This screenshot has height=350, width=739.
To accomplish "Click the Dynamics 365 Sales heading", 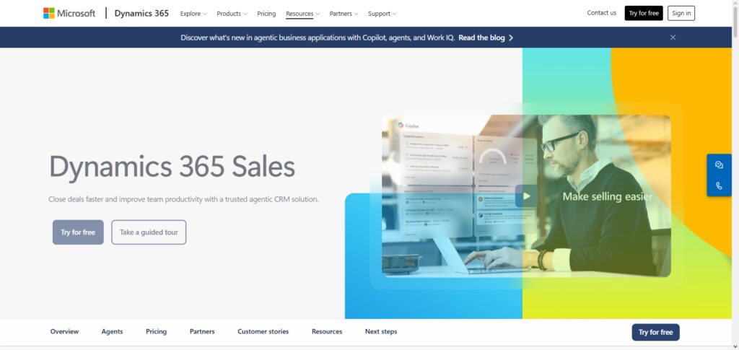I will (172, 166).
